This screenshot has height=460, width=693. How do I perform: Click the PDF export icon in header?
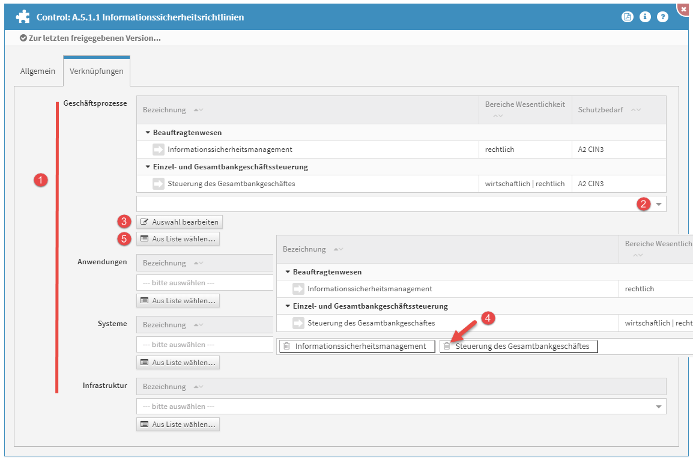(627, 17)
